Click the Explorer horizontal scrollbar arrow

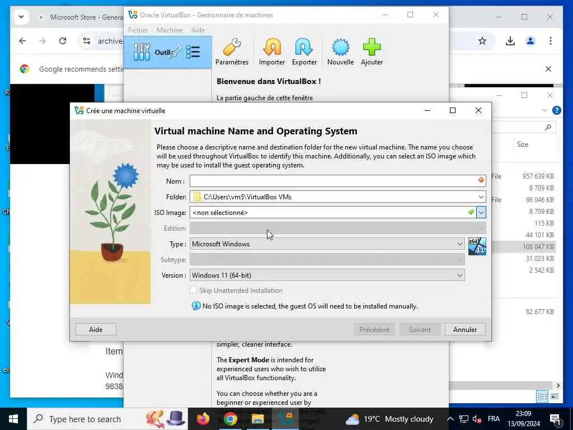coord(558,385)
